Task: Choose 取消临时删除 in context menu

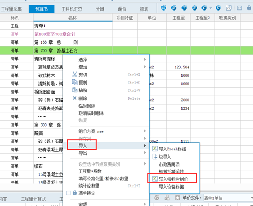Action: tap(91, 113)
